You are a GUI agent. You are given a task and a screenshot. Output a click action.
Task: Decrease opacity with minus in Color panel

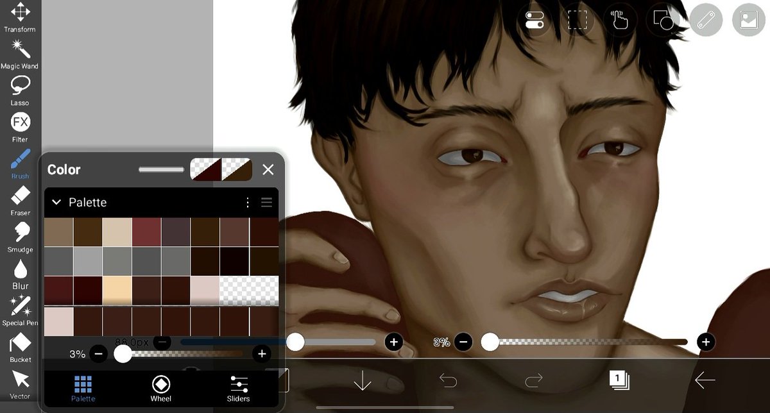pyautogui.click(x=98, y=354)
